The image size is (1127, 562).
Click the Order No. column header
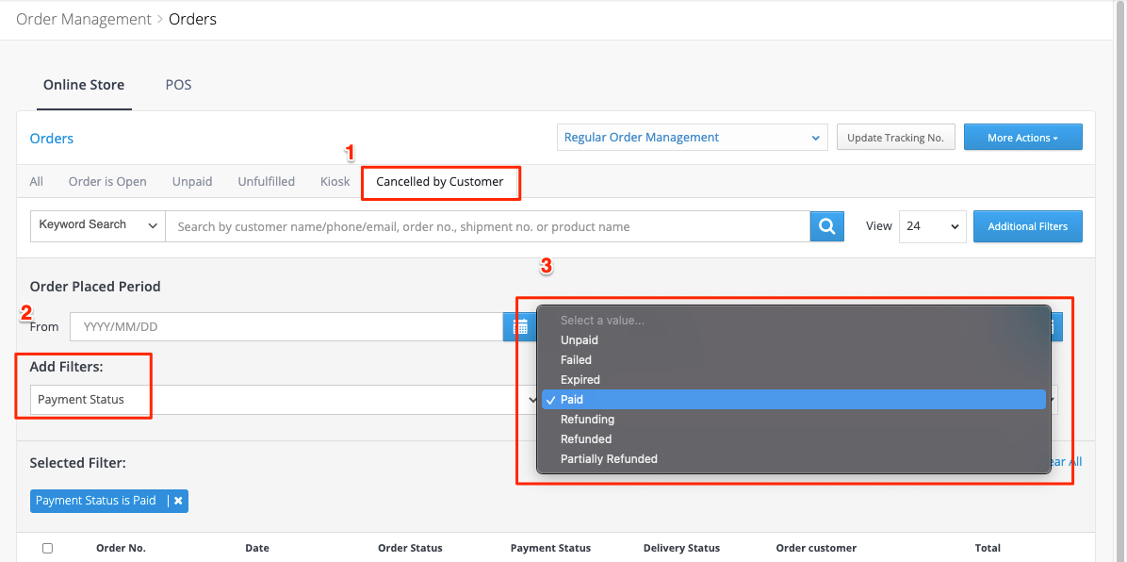121,549
